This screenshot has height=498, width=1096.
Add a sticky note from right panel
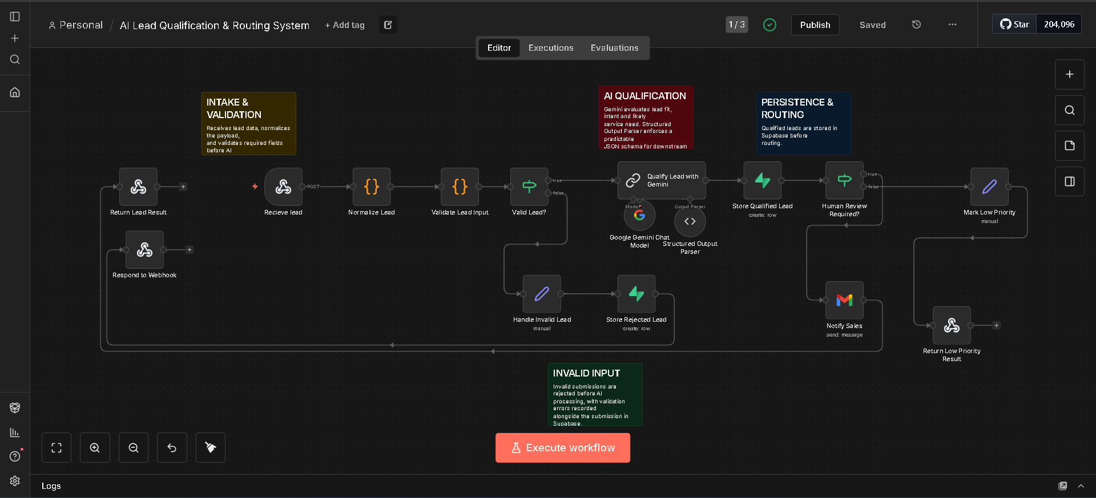1070,145
